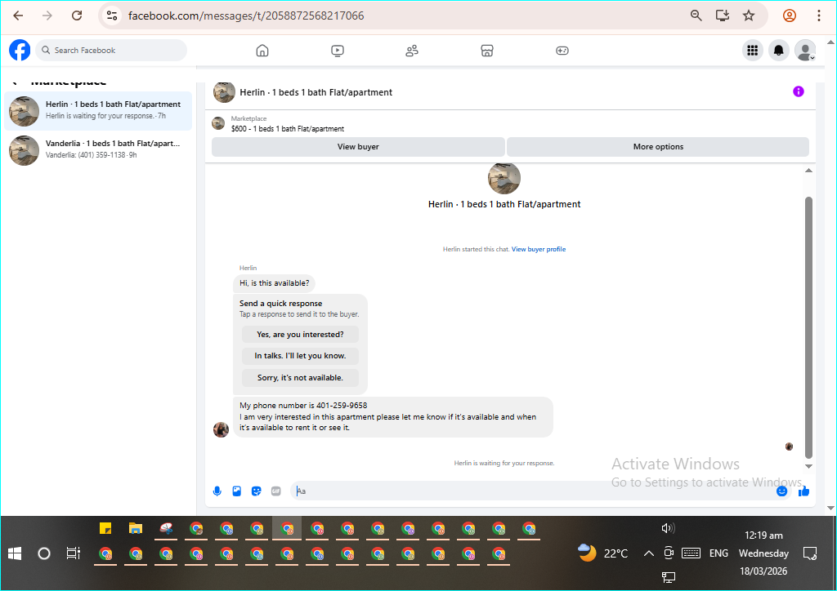Screen dimensions: 837x591
Task: Open the Herlin conversation in the sidebar
Action: 98,111
